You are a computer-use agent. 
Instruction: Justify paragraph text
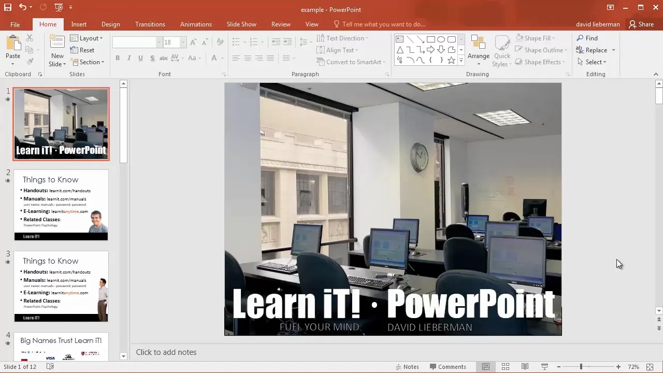coord(270,58)
